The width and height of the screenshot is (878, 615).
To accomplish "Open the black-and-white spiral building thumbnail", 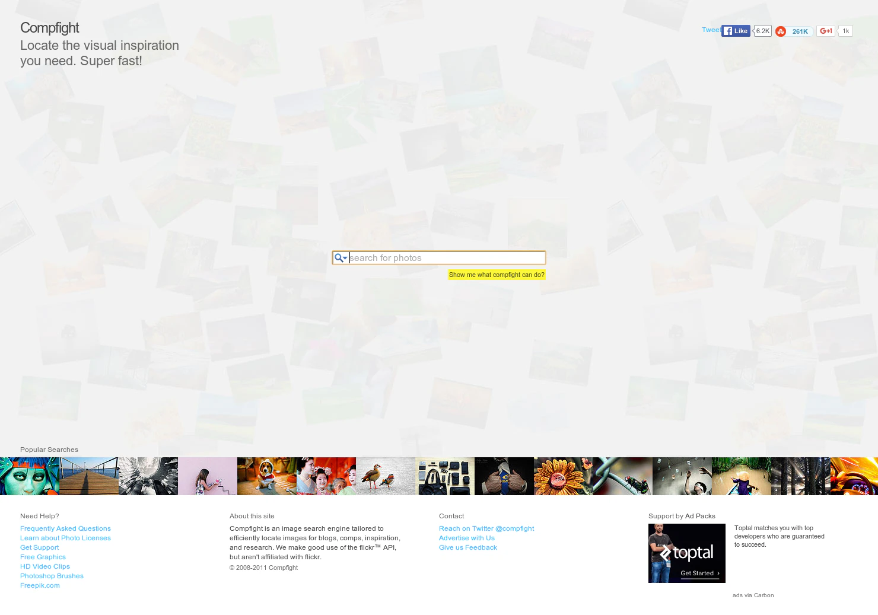I will pos(148,476).
